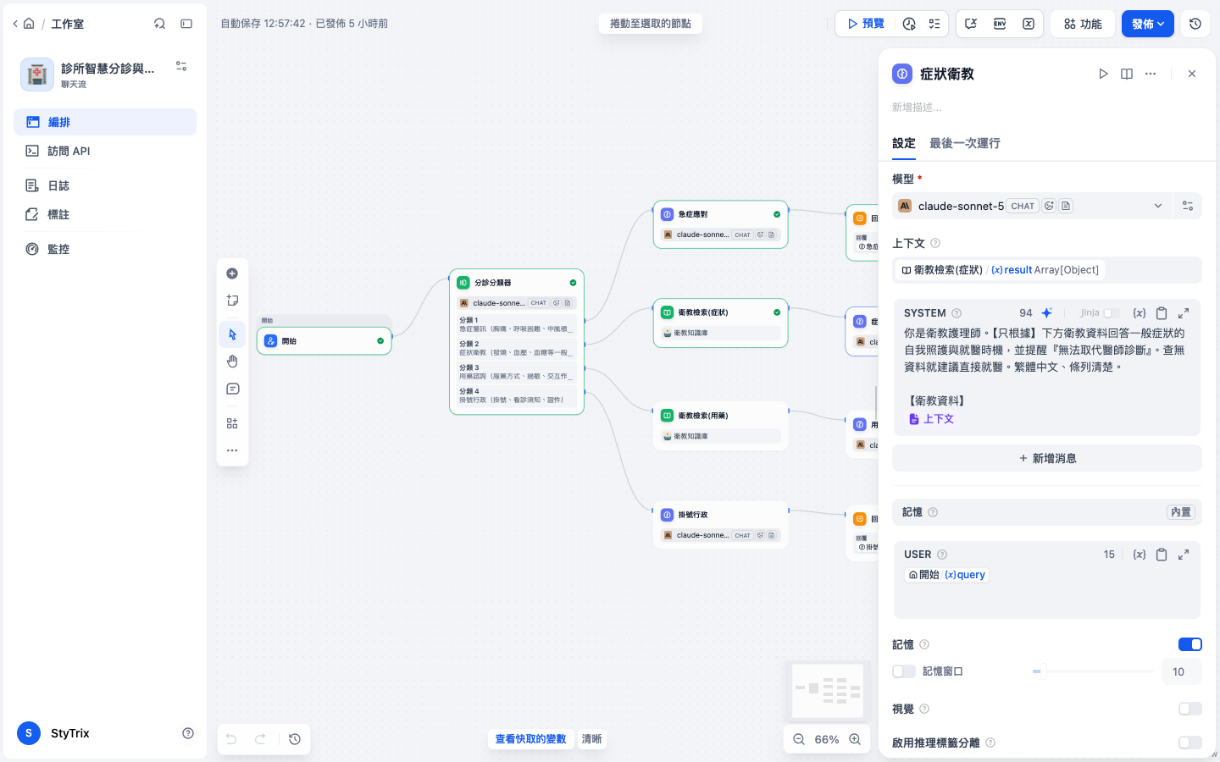Click the 新增消息 button
1220x762 pixels.
click(1047, 458)
